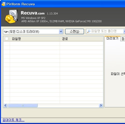Click the right scroll arrow in file list

(101, 105)
